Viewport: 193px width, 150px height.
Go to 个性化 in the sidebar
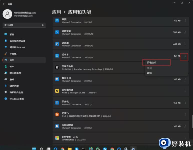[13, 54]
